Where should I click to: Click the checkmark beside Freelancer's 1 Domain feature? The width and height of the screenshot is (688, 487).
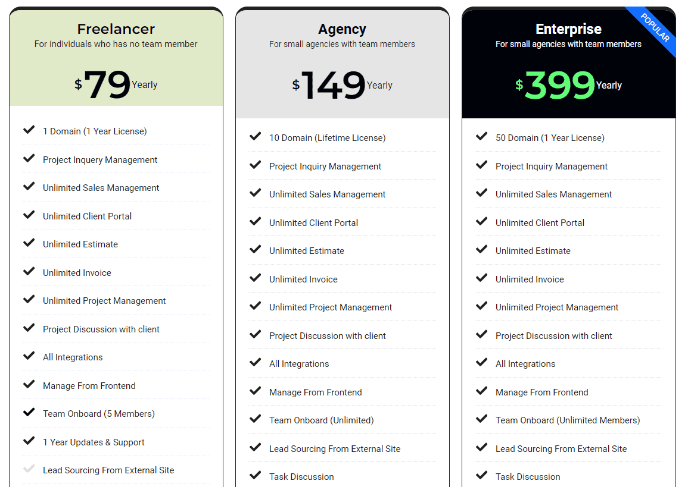[x=29, y=130]
